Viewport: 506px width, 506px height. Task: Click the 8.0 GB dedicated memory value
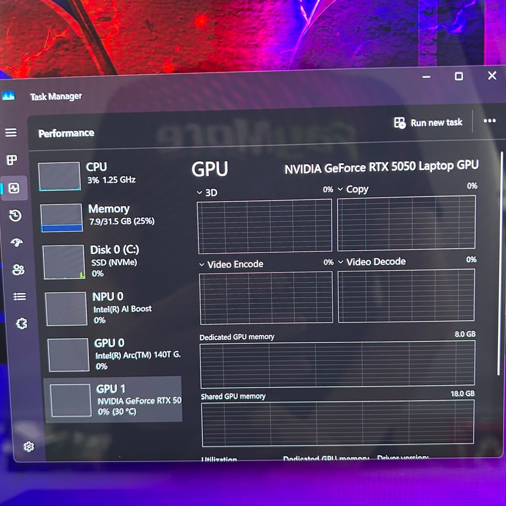point(465,334)
